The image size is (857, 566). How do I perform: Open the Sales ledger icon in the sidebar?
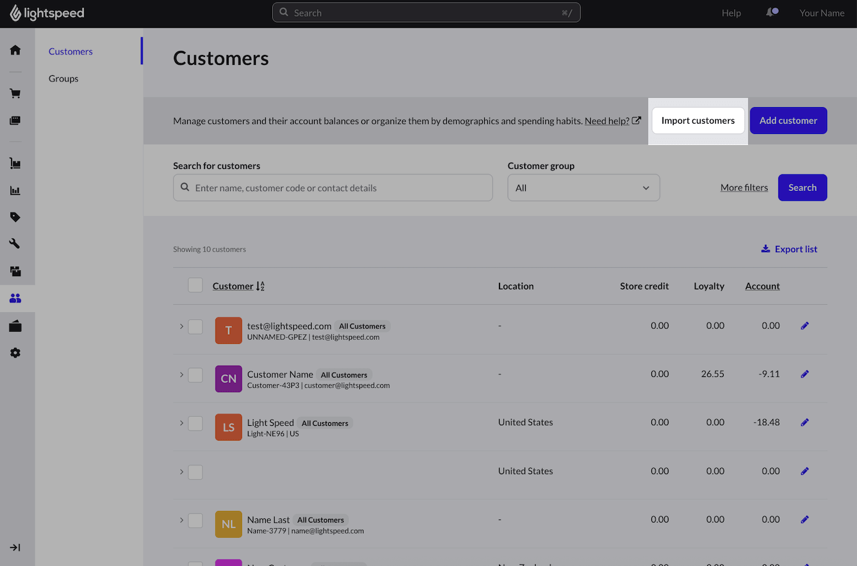[x=15, y=121]
